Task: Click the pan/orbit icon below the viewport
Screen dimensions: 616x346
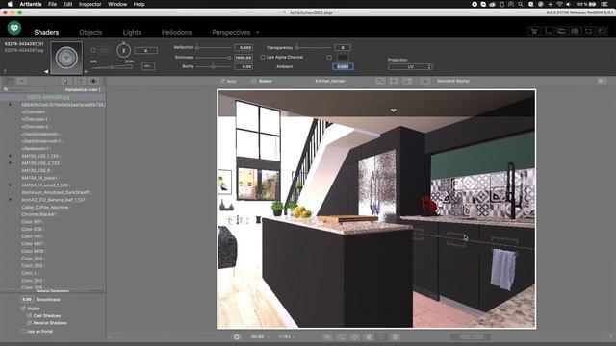Action: [x=354, y=337]
